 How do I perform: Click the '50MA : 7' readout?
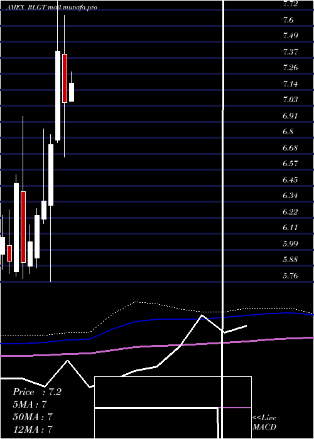point(33,416)
